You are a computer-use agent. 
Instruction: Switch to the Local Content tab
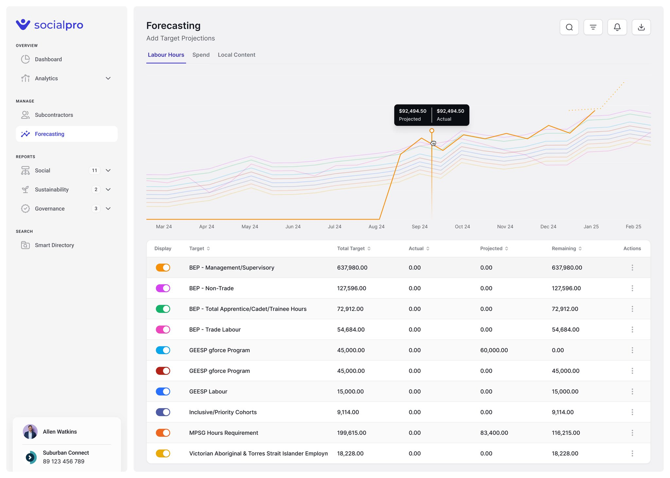click(236, 55)
